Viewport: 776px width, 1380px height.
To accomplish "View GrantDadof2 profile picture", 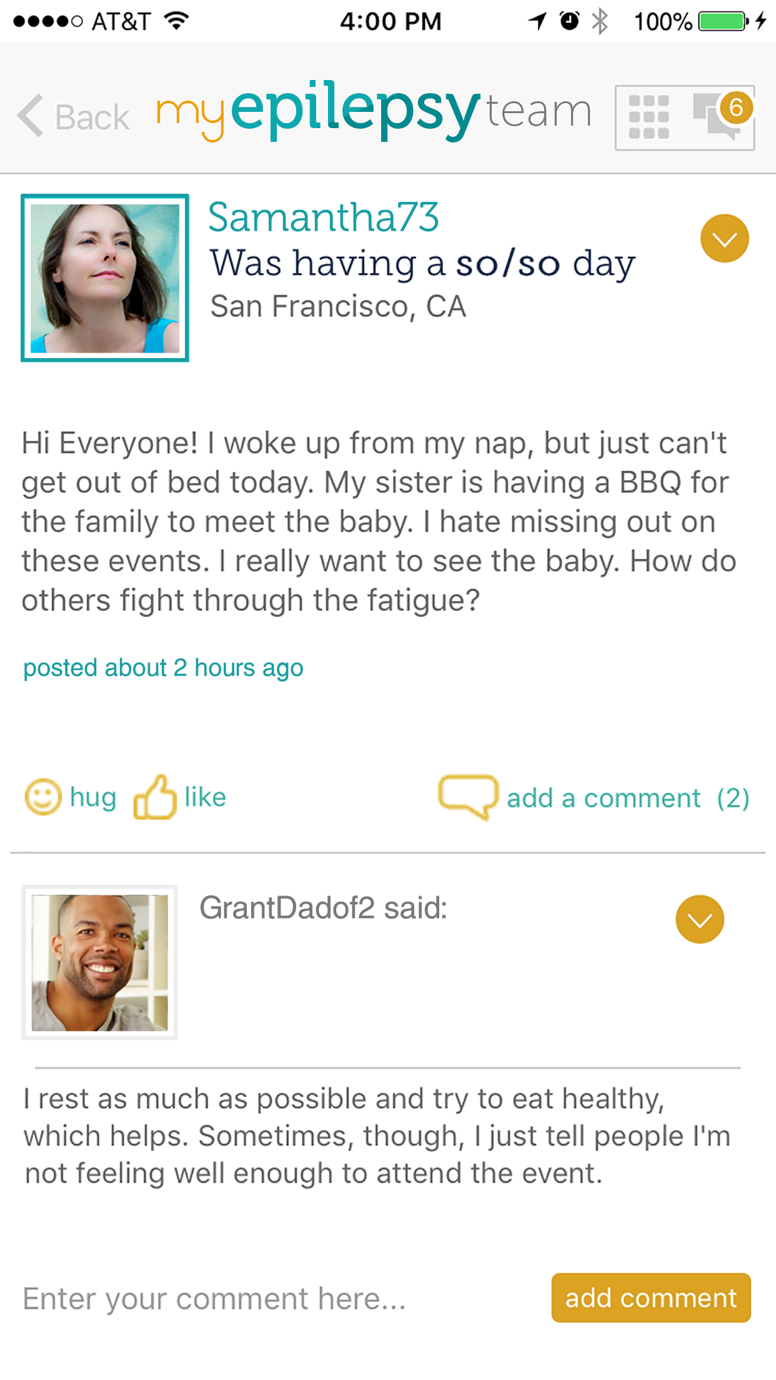I will (x=100, y=962).
